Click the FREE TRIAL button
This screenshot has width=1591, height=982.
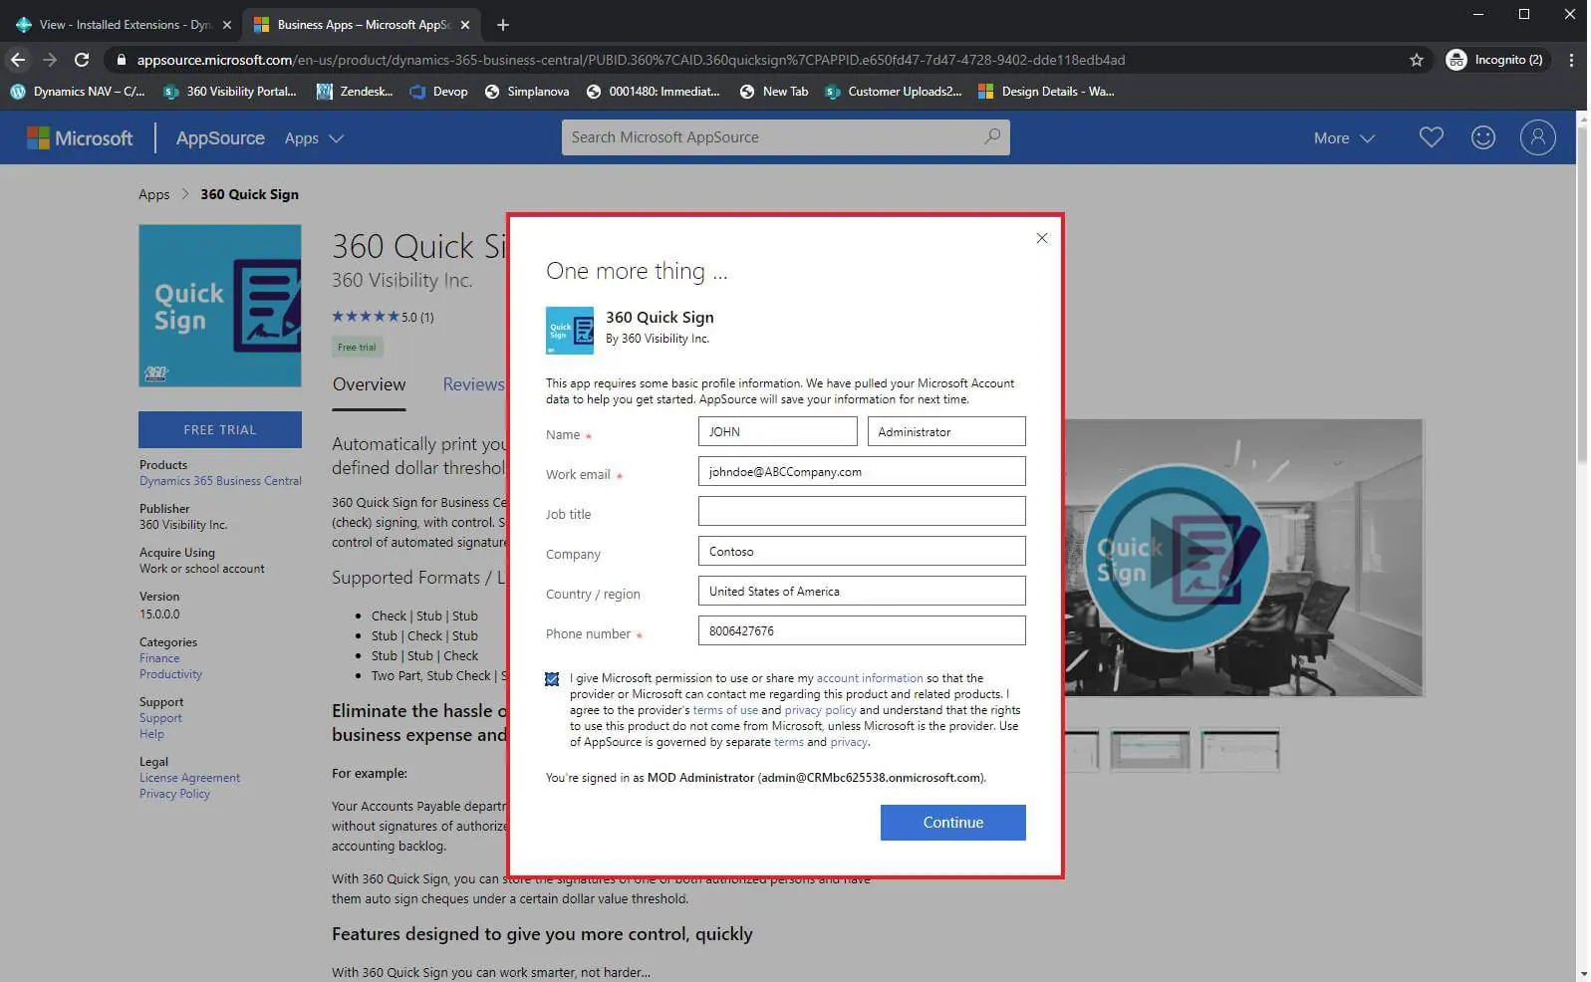tap(220, 429)
